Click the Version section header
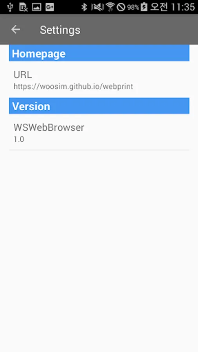 tap(99, 106)
